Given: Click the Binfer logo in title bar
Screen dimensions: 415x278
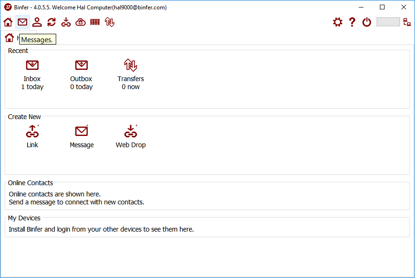Looking at the screenshot, I should [7, 7].
